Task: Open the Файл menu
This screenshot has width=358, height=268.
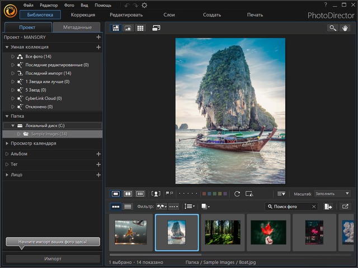Action: click(29, 5)
